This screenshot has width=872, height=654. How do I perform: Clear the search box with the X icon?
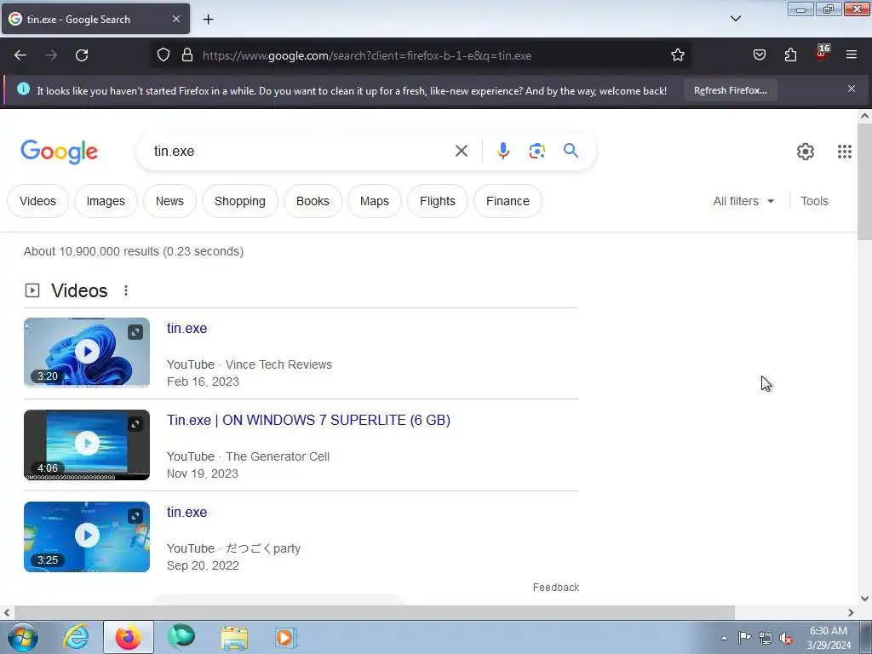click(x=461, y=151)
